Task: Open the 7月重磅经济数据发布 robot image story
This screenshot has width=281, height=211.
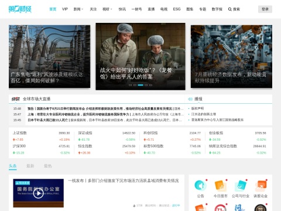Action: point(231,56)
